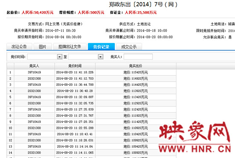Select bid price 地价:113420万元
The width and height of the screenshot is (235, 158).
135,97
